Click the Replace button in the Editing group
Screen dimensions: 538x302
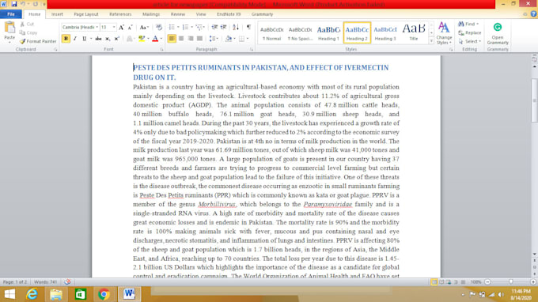(470, 32)
